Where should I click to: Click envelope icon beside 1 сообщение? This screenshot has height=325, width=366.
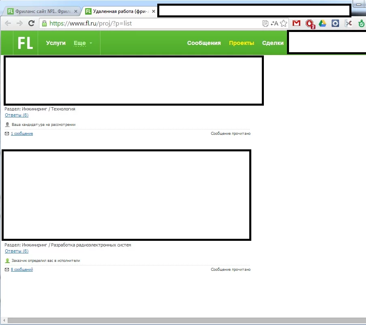(7, 134)
